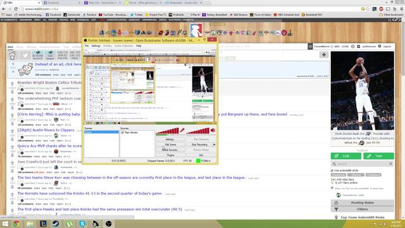Upvote the Austin Rivers to Clippers post
The image size is (405, 228).
[x=12, y=131]
